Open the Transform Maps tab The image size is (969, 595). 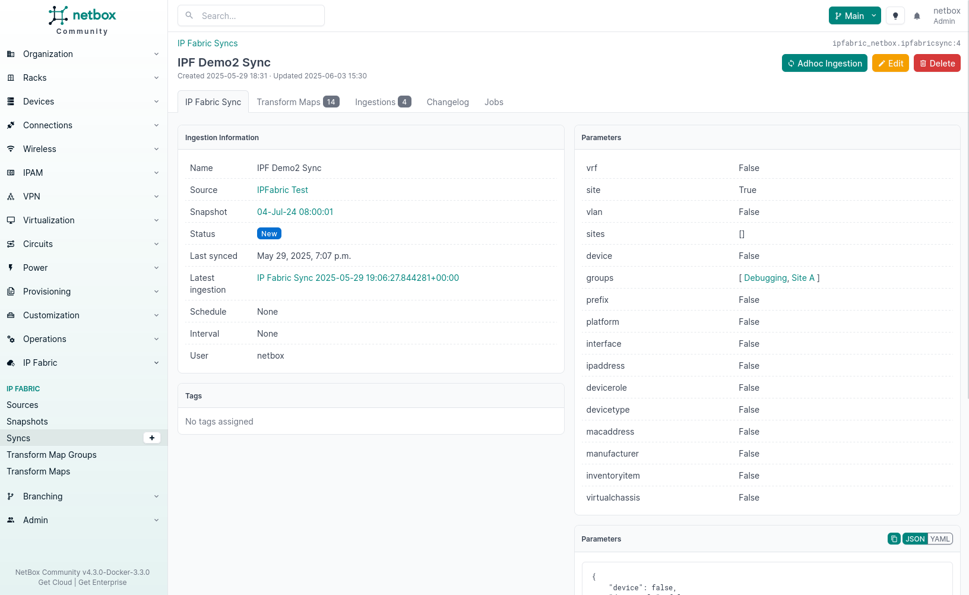pos(297,102)
